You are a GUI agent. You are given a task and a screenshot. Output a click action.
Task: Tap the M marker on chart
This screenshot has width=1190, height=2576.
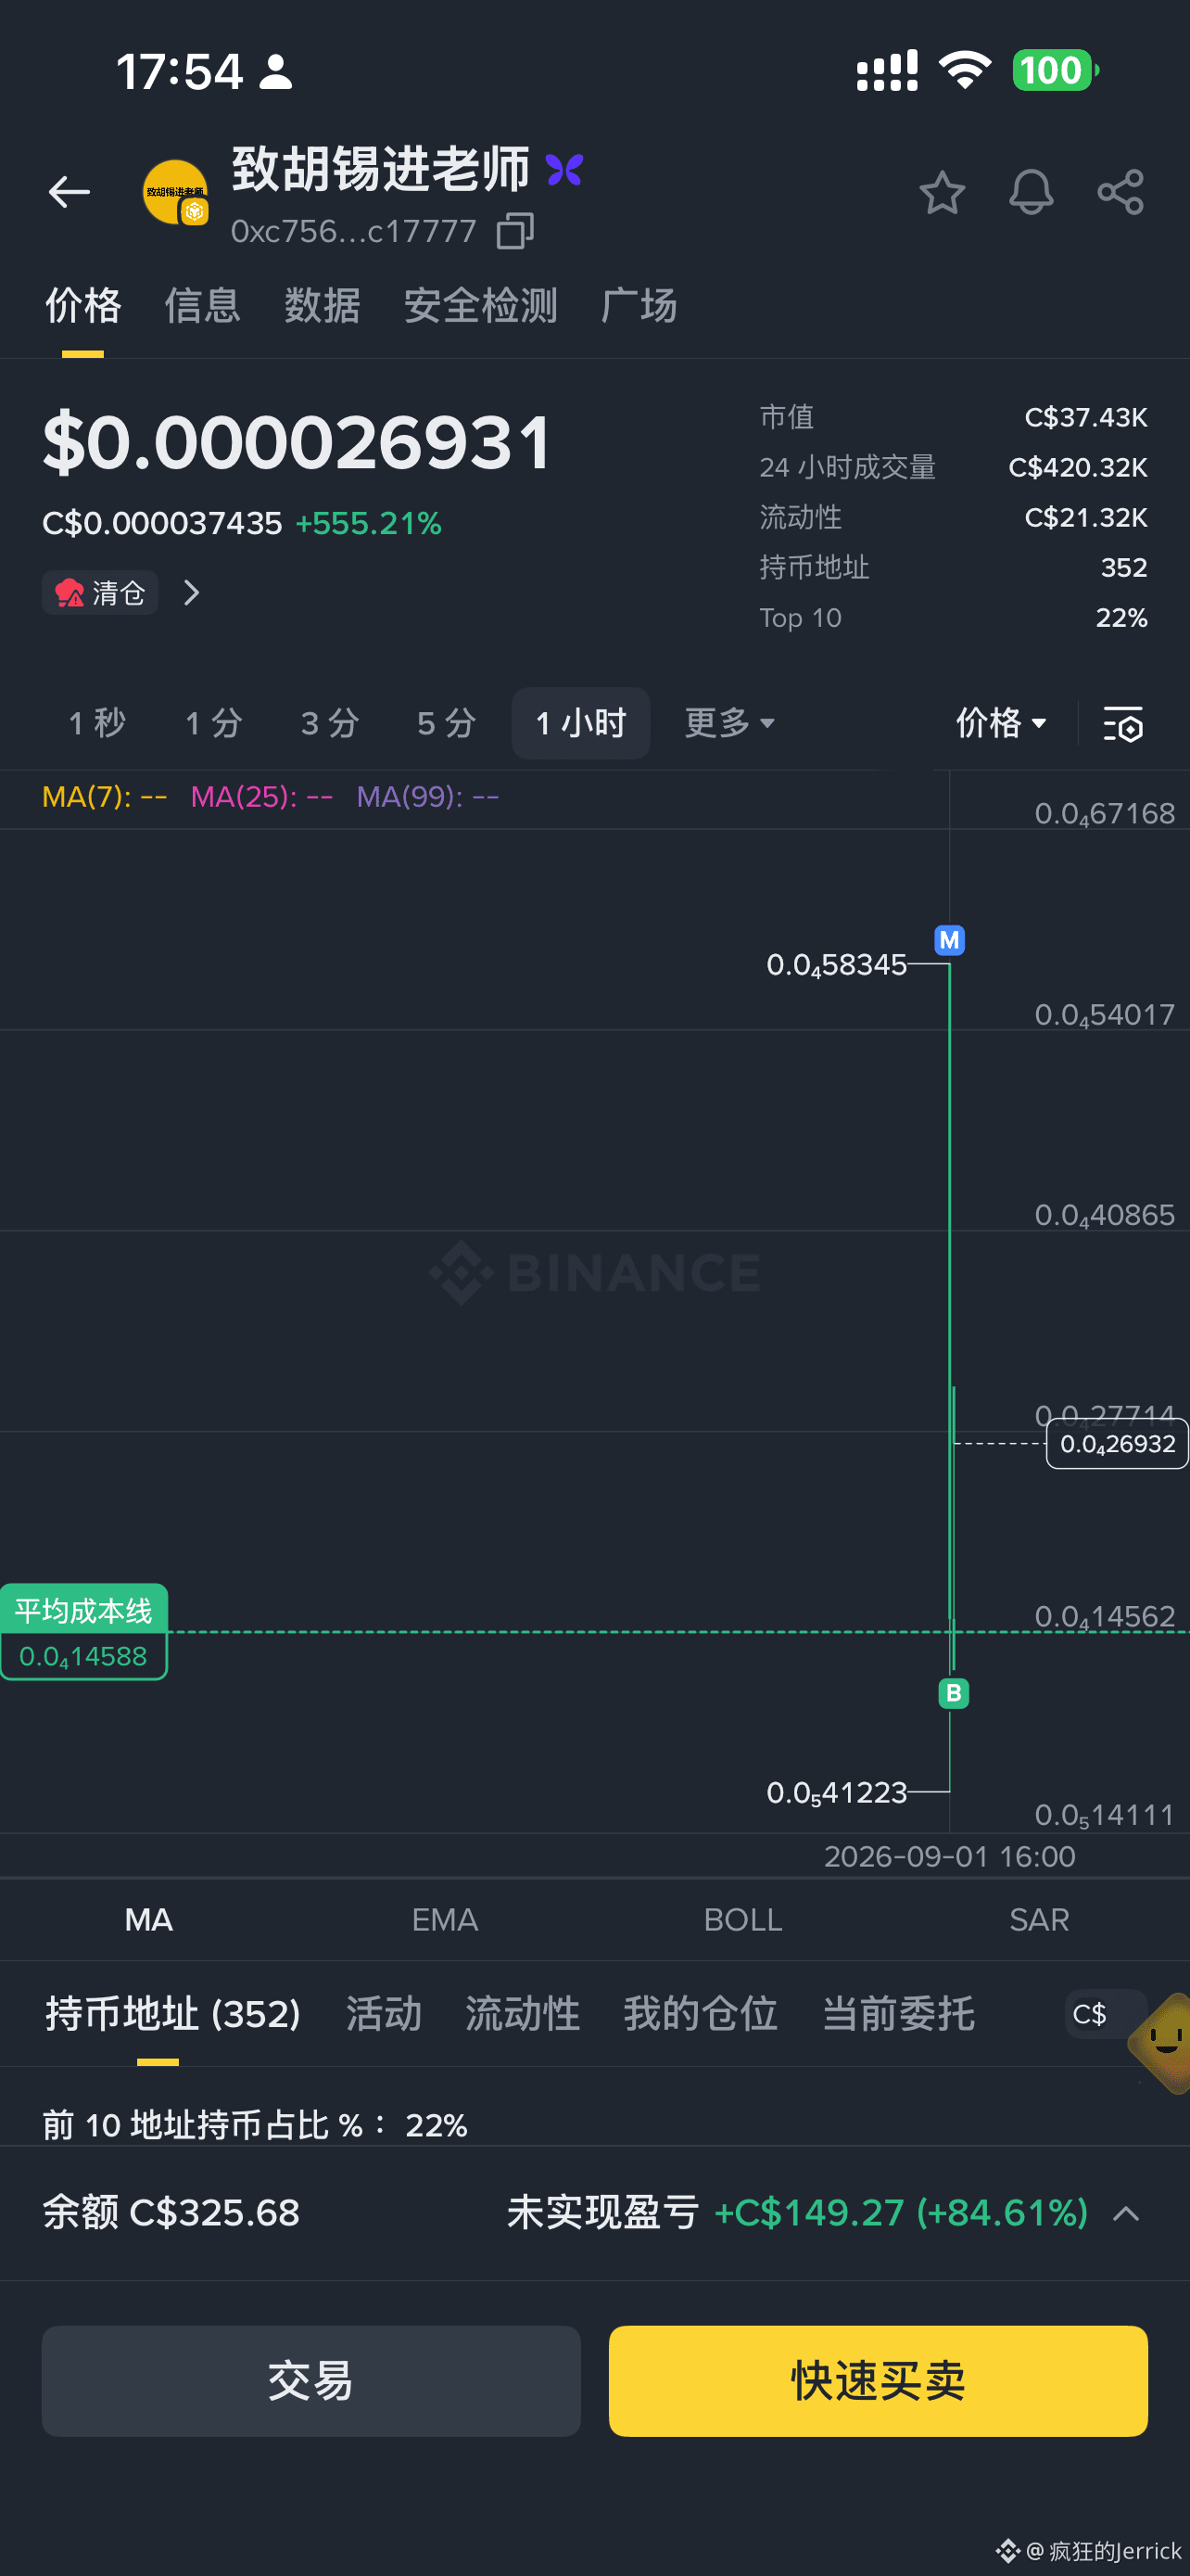[949, 940]
